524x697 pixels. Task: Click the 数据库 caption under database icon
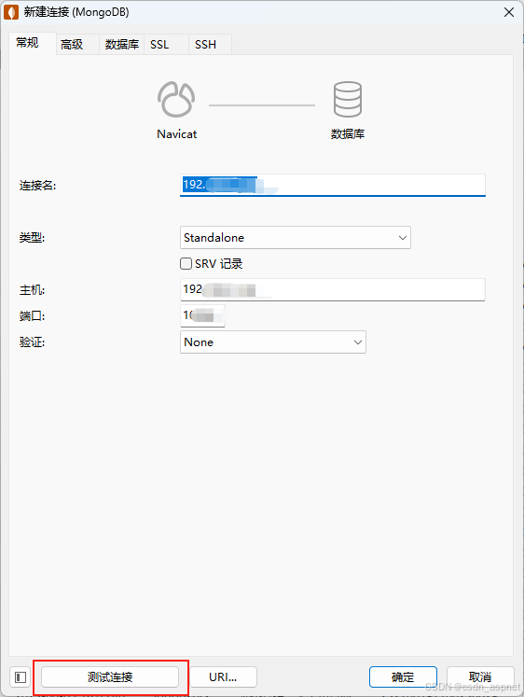[x=348, y=133]
